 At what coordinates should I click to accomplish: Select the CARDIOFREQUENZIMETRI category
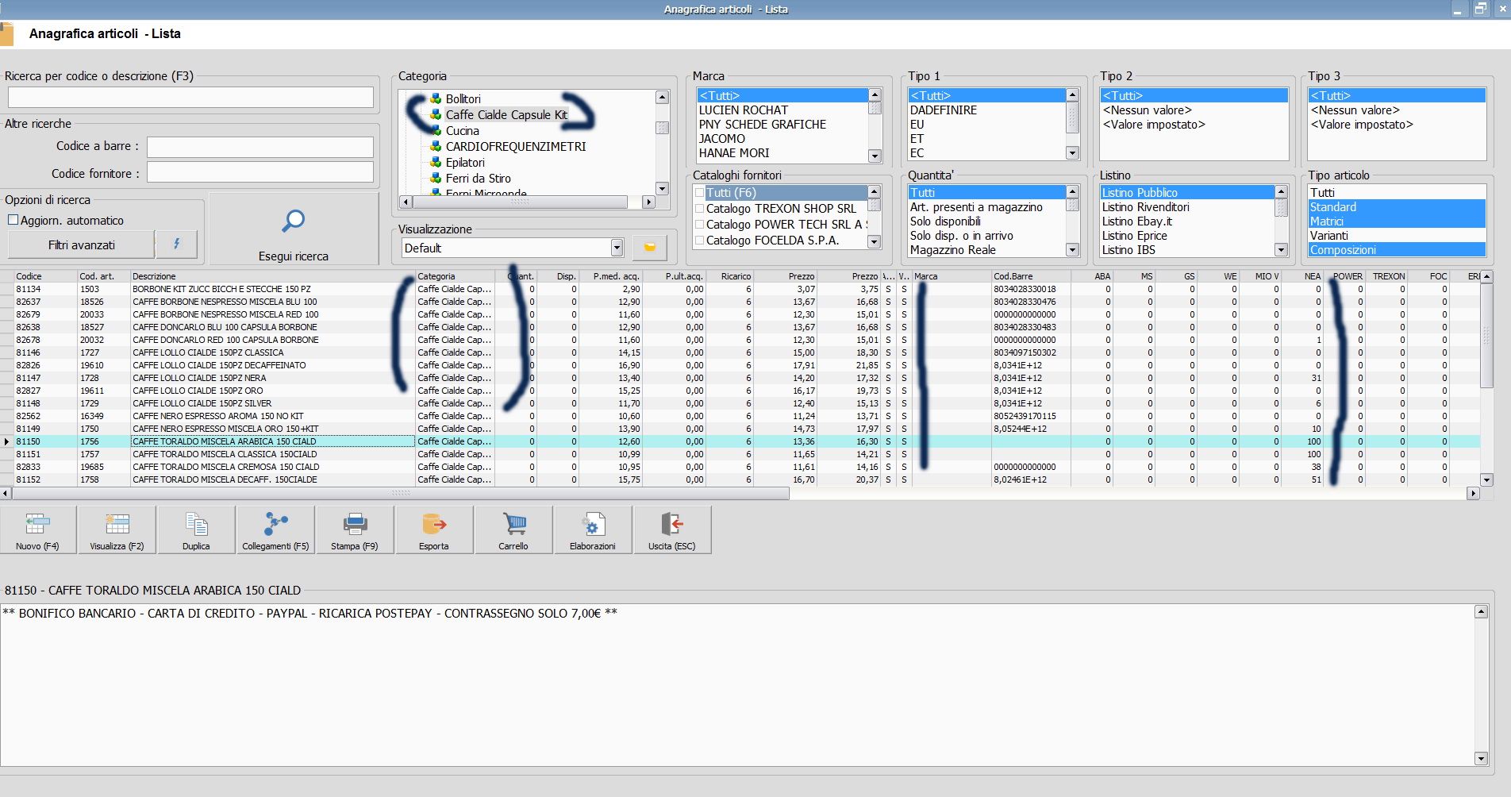[x=516, y=147]
